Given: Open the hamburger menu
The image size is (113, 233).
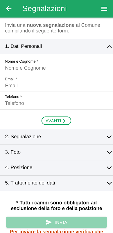Looking at the screenshot, I should pyautogui.click(x=104, y=9).
